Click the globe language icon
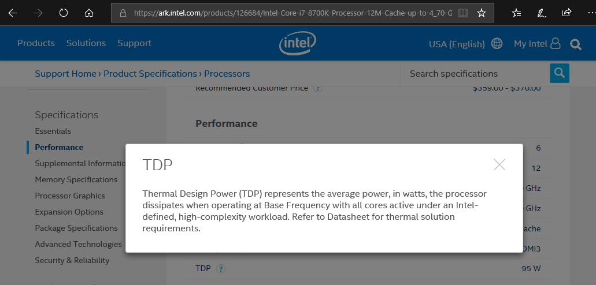The height and width of the screenshot is (285, 596). tap(497, 43)
